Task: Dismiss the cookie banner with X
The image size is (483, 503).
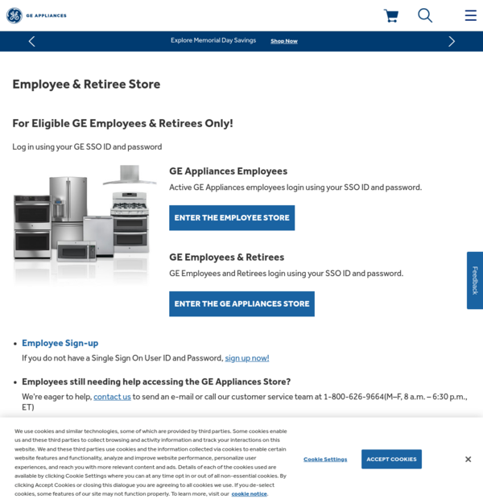Action: pos(468,459)
